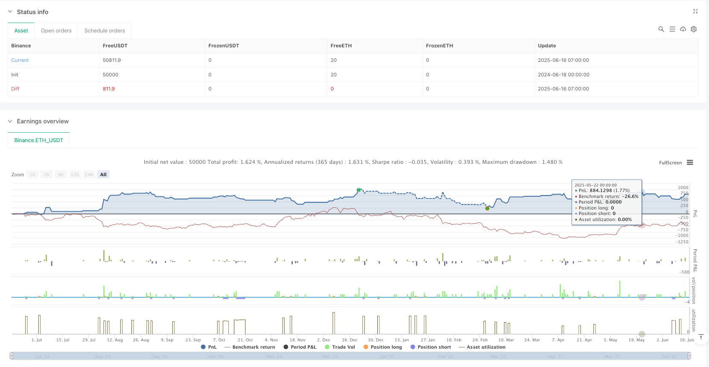The height and width of the screenshot is (367, 709).
Task: Open table settings gear icon
Action: point(694,29)
